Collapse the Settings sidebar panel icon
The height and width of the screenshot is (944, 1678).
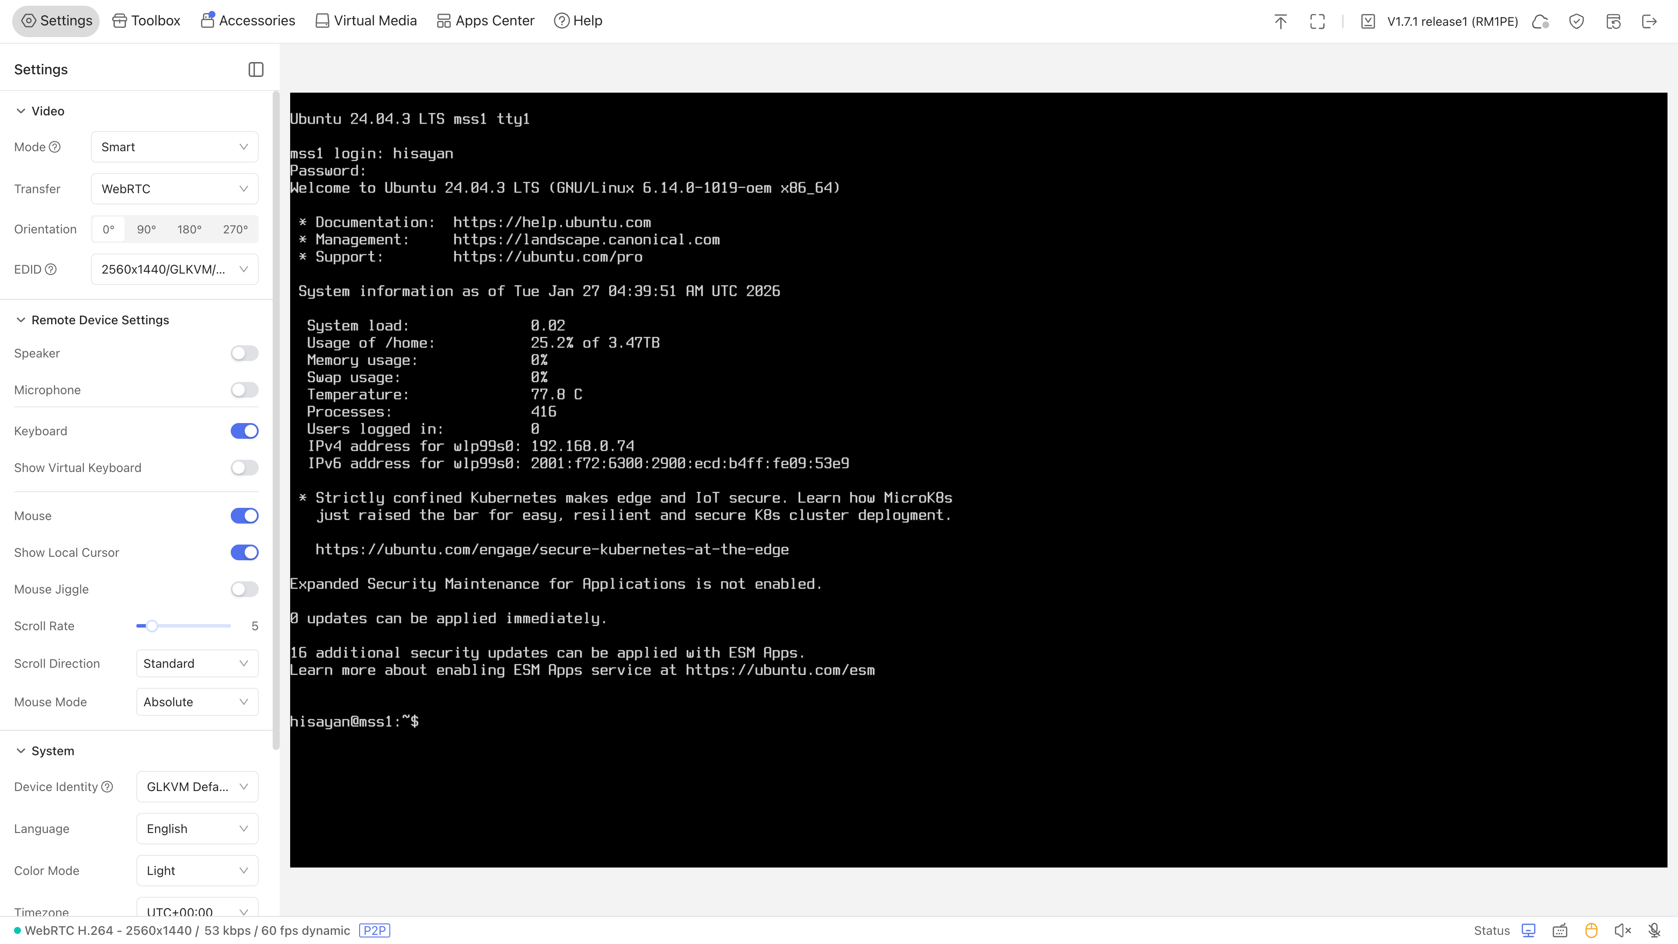click(255, 70)
